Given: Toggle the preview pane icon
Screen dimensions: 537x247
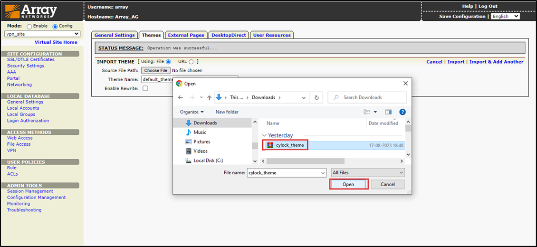Looking at the screenshot, I should [388, 112].
